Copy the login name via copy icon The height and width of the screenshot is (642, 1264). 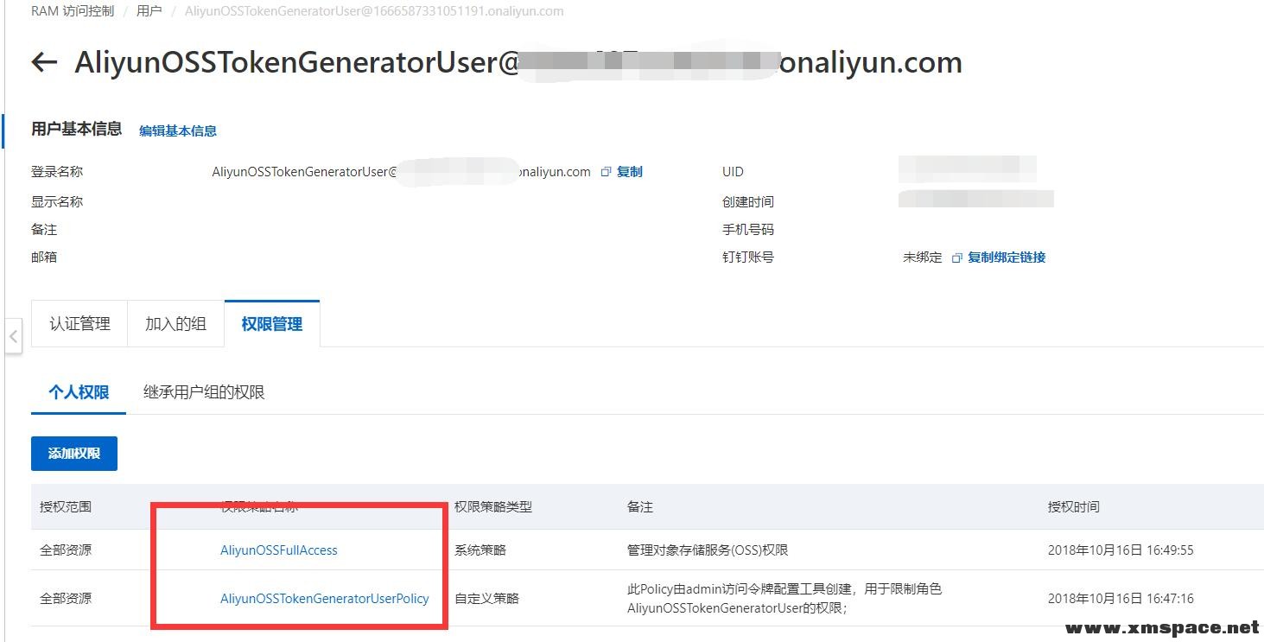(607, 172)
